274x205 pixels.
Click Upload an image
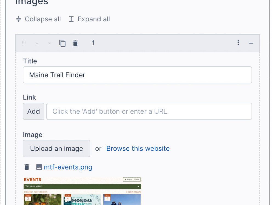click(56, 148)
